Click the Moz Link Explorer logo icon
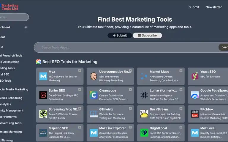The height and width of the screenshot is (142, 228). point(94,133)
